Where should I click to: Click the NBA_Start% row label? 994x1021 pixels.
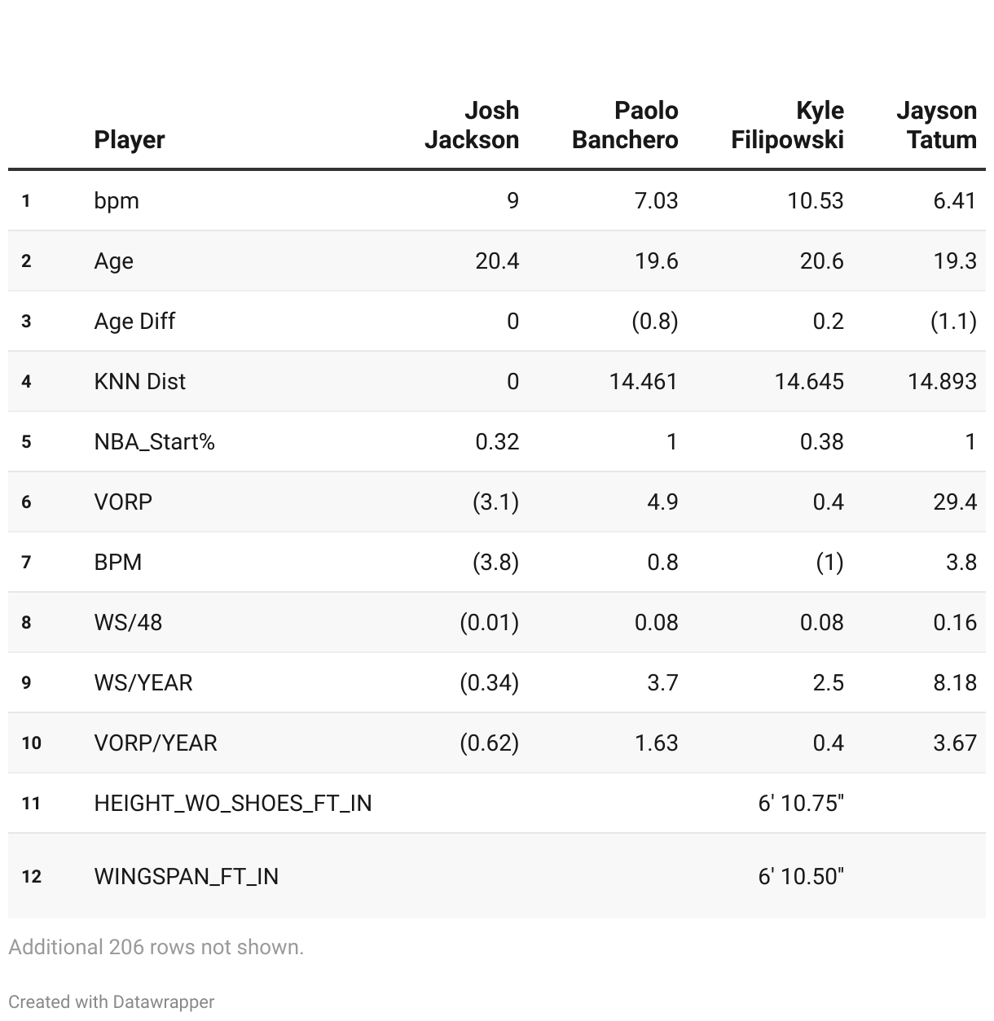[x=155, y=442]
